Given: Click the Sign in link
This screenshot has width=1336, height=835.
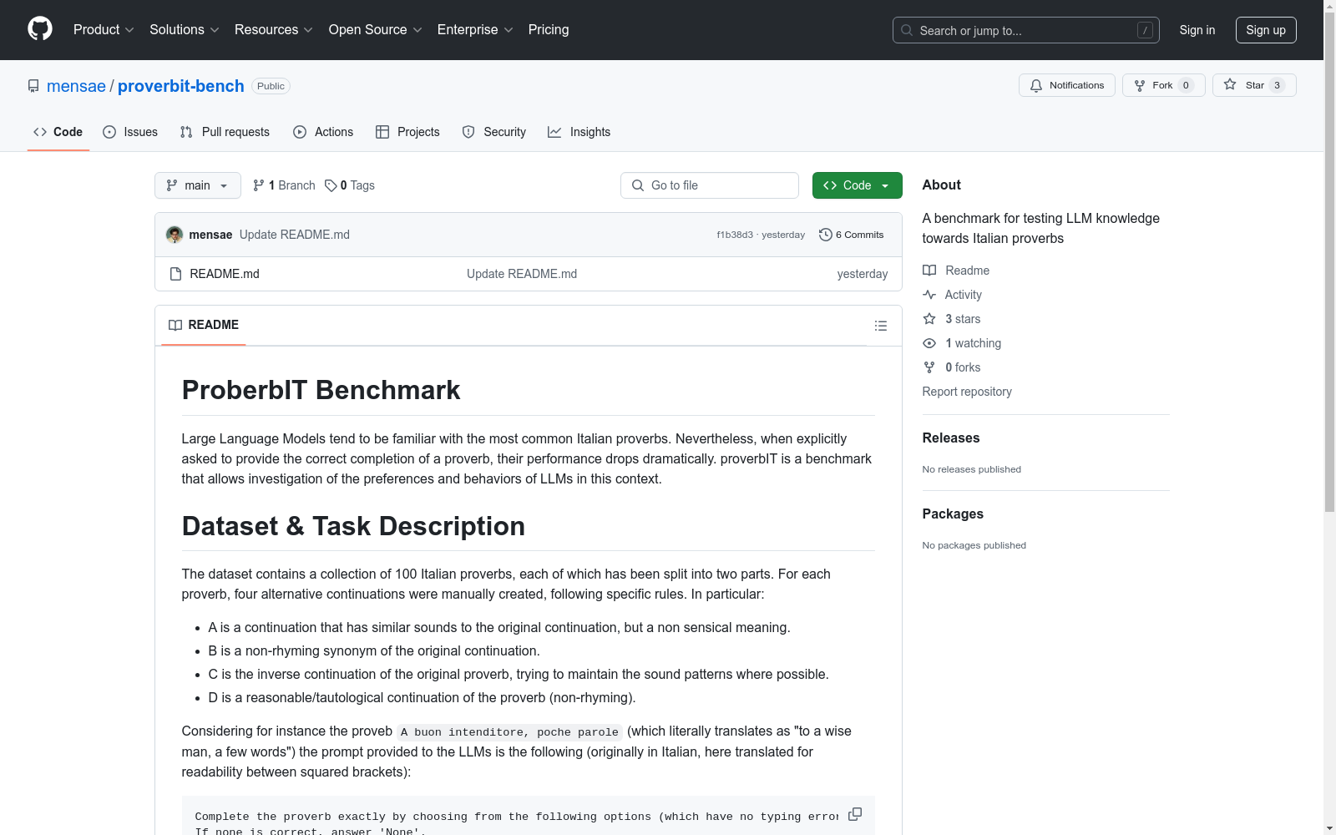Looking at the screenshot, I should coord(1197,30).
